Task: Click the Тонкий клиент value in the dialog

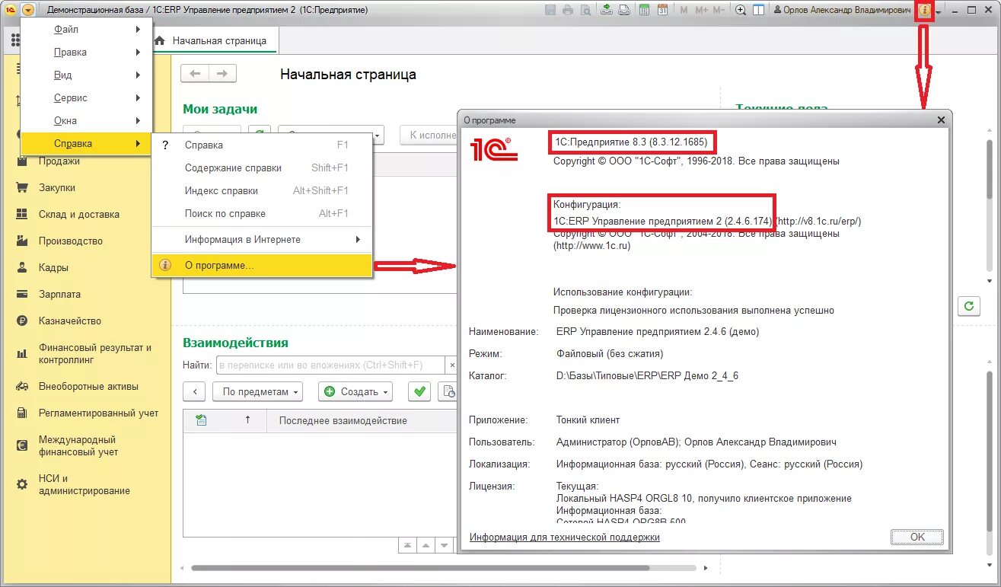Action: 588,420
